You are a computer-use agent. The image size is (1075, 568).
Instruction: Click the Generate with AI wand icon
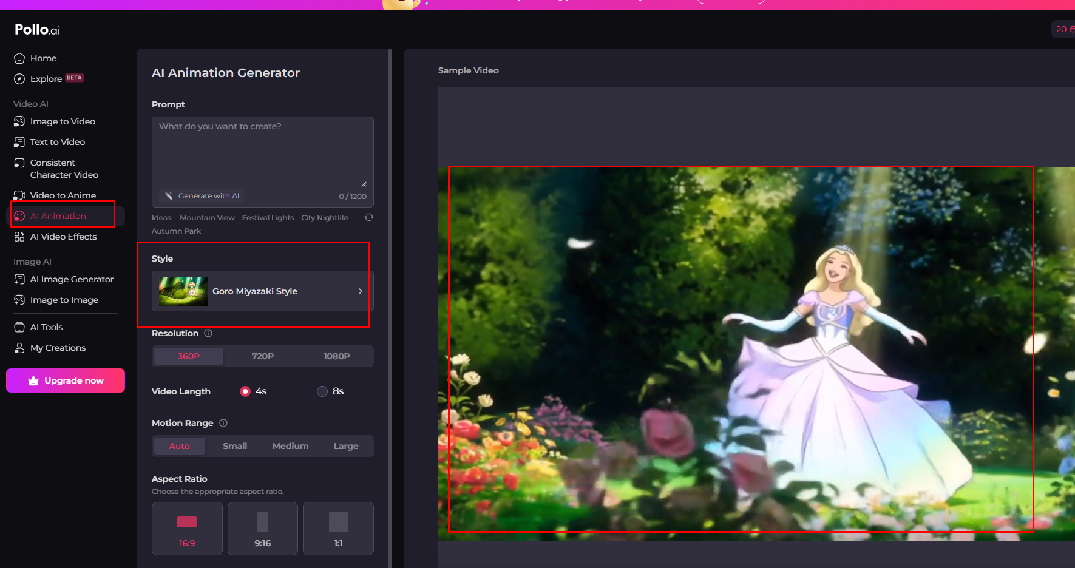(x=169, y=196)
